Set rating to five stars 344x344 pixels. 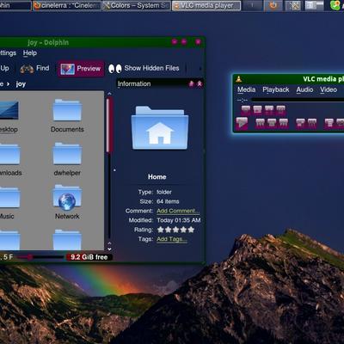191,230
